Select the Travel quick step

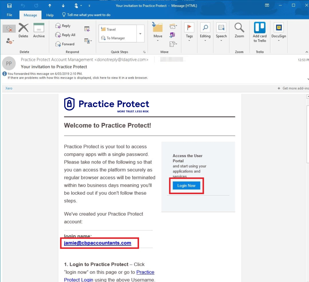coord(118,29)
